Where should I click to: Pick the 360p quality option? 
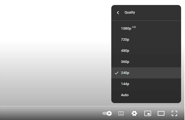point(125,62)
